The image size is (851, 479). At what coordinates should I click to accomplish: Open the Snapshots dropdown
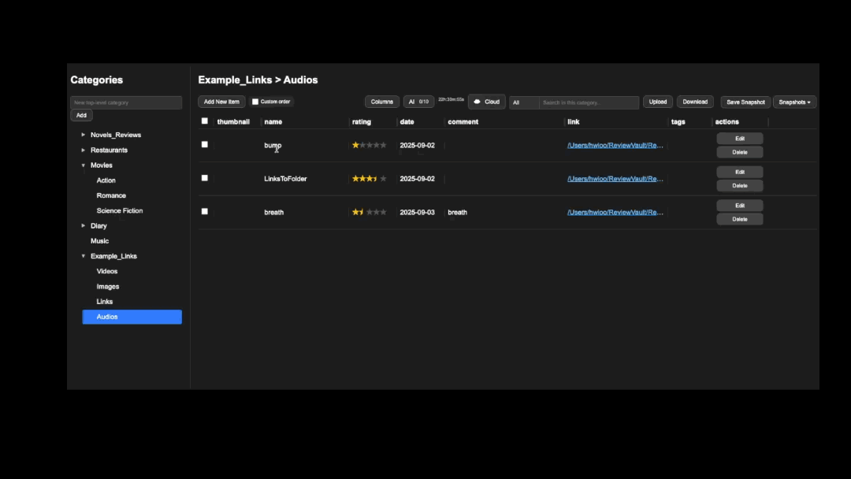(794, 102)
